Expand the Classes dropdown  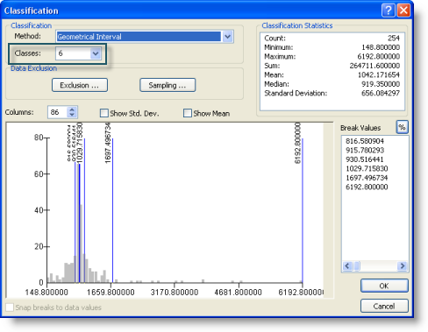(x=96, y=53)
